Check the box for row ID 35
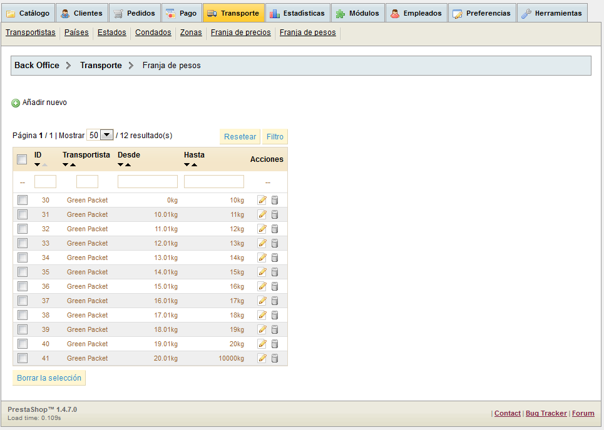 [x=23, y=272]
